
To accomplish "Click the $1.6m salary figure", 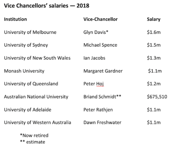I will [x=154, y=32].
